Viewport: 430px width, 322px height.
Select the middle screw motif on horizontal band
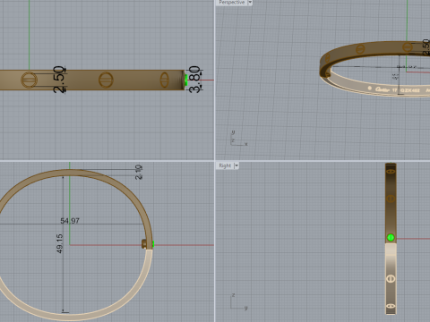click(x=106, y=80)
